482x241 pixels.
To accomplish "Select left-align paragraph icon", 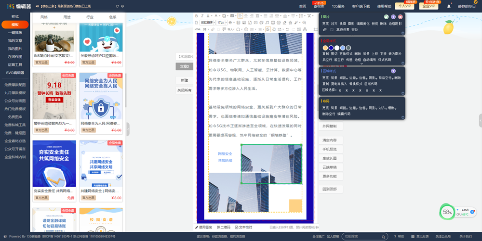I will pyautogui.click(x=240, y=16).
